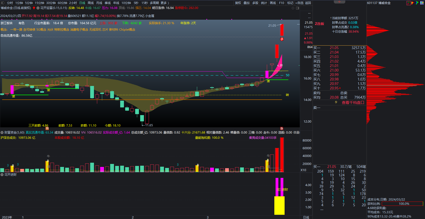Screen dimensions: 425x219
Task: Click the red 多 marker on the chart
Action: coord(282,39)
